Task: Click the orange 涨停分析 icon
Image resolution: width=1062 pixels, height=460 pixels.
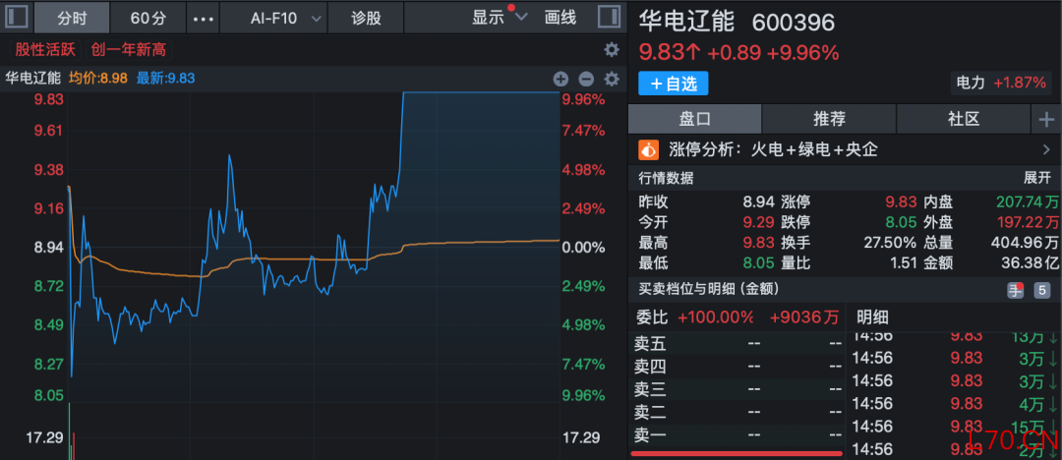Action: tap(649, 149)
